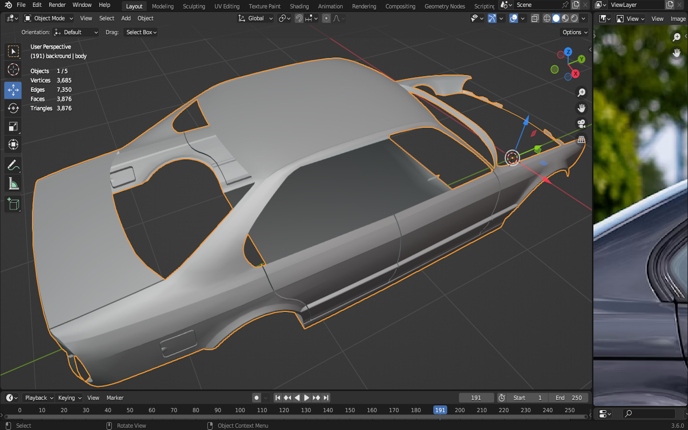Select the Measure tool
Screen dimensions: 688x430
pos(13,184)
